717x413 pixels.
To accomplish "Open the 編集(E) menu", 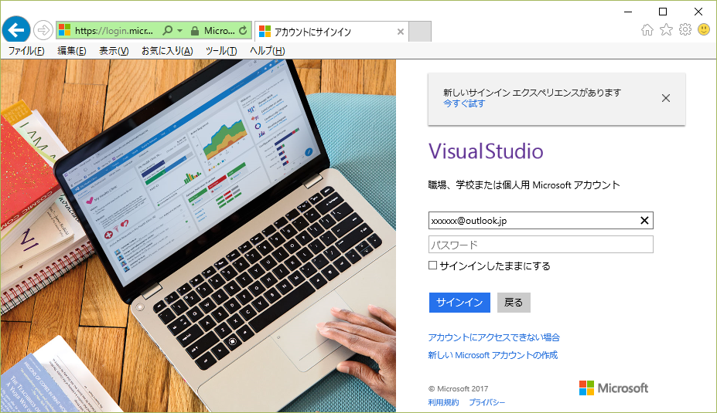I will click(x=71, y=51).
